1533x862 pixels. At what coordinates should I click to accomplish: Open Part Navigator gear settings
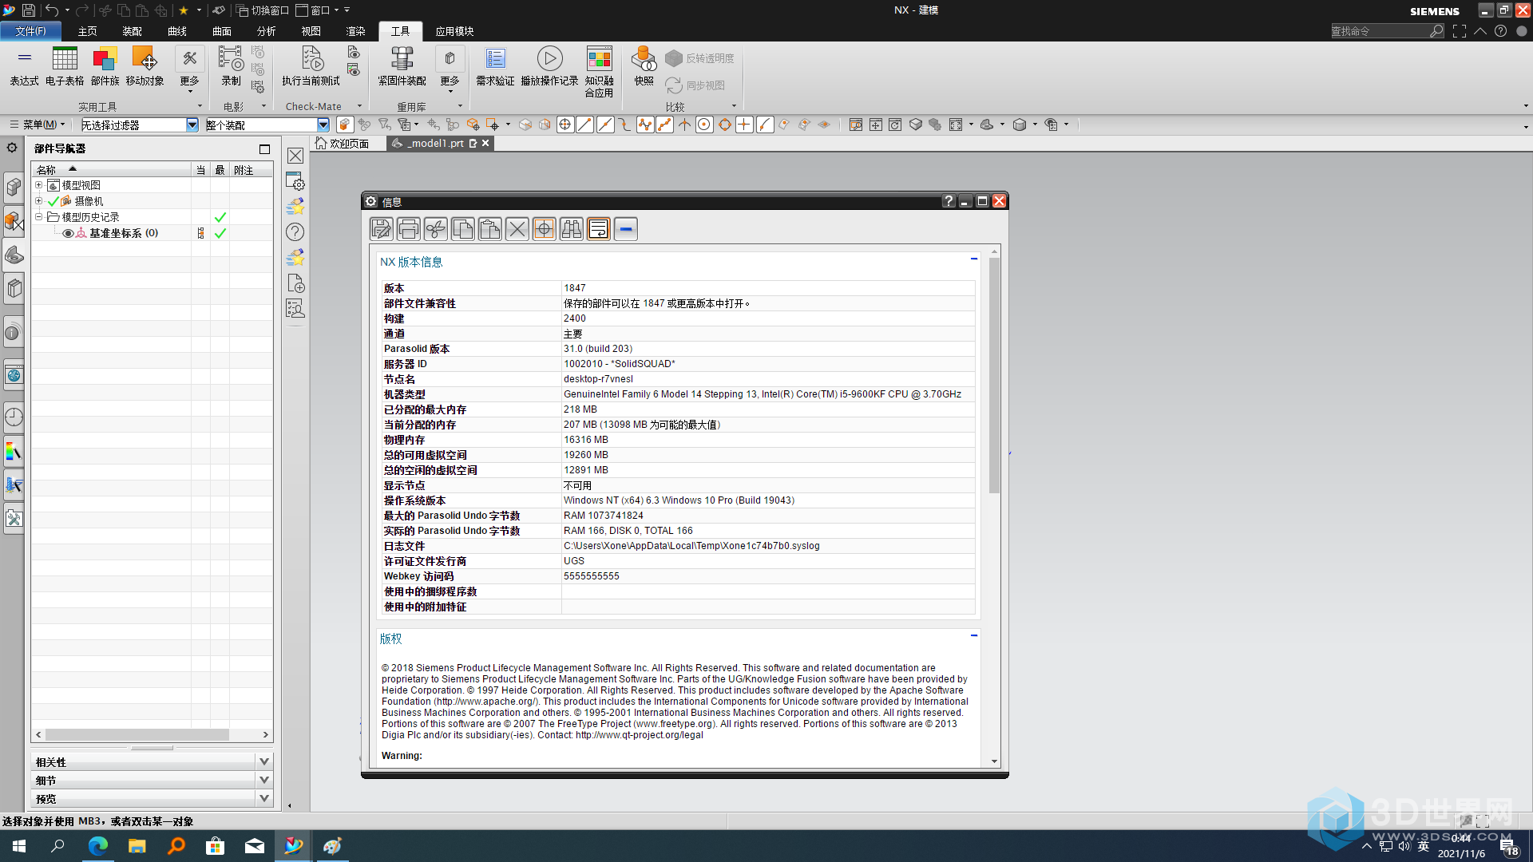click(12, 148)
